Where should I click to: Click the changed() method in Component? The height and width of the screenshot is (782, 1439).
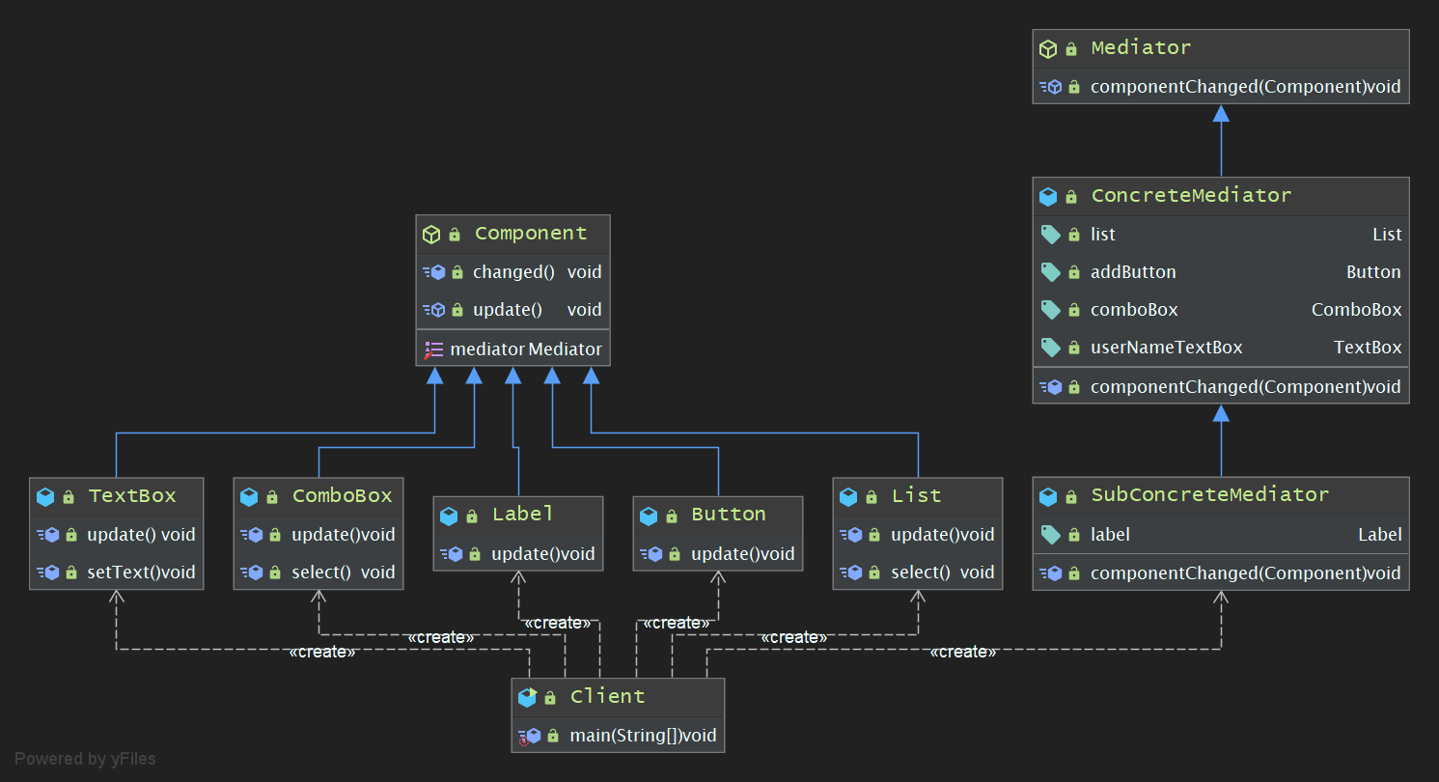(x=513, y=272)
